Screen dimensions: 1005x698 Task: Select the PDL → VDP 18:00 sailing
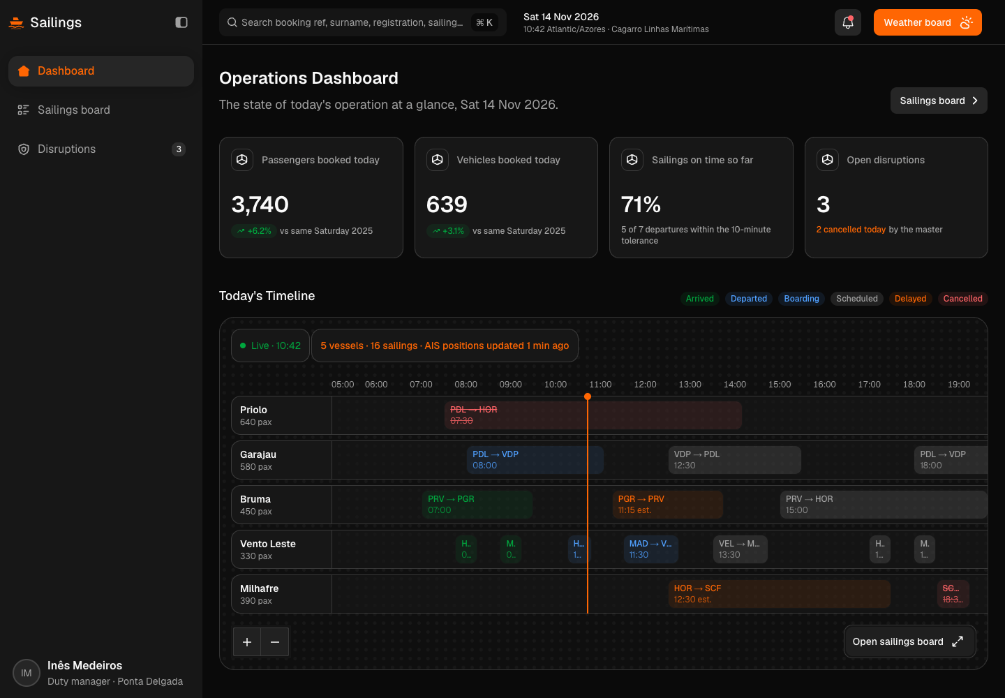click(x=951, y=460)
